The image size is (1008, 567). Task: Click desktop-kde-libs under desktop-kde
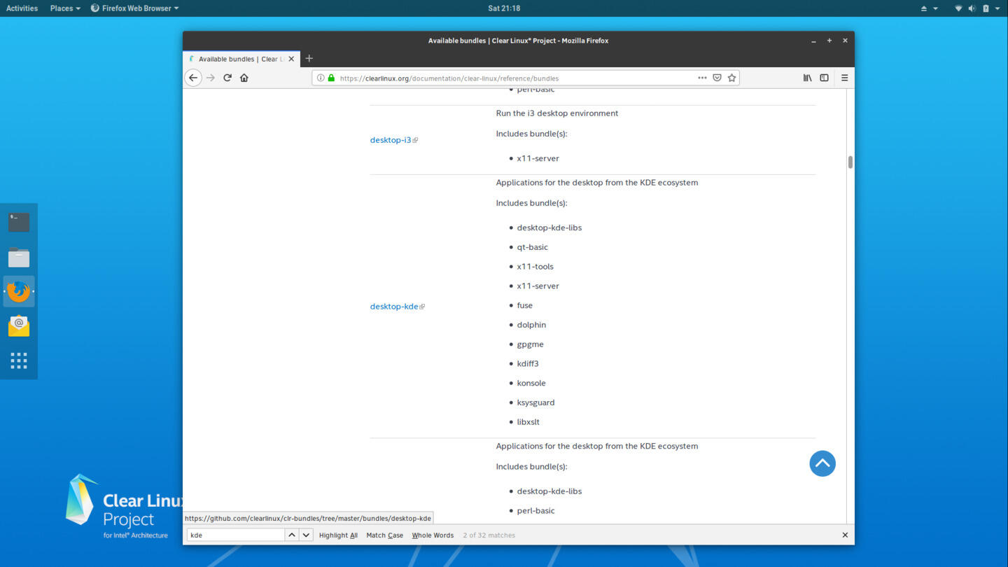tap(549, 227)
